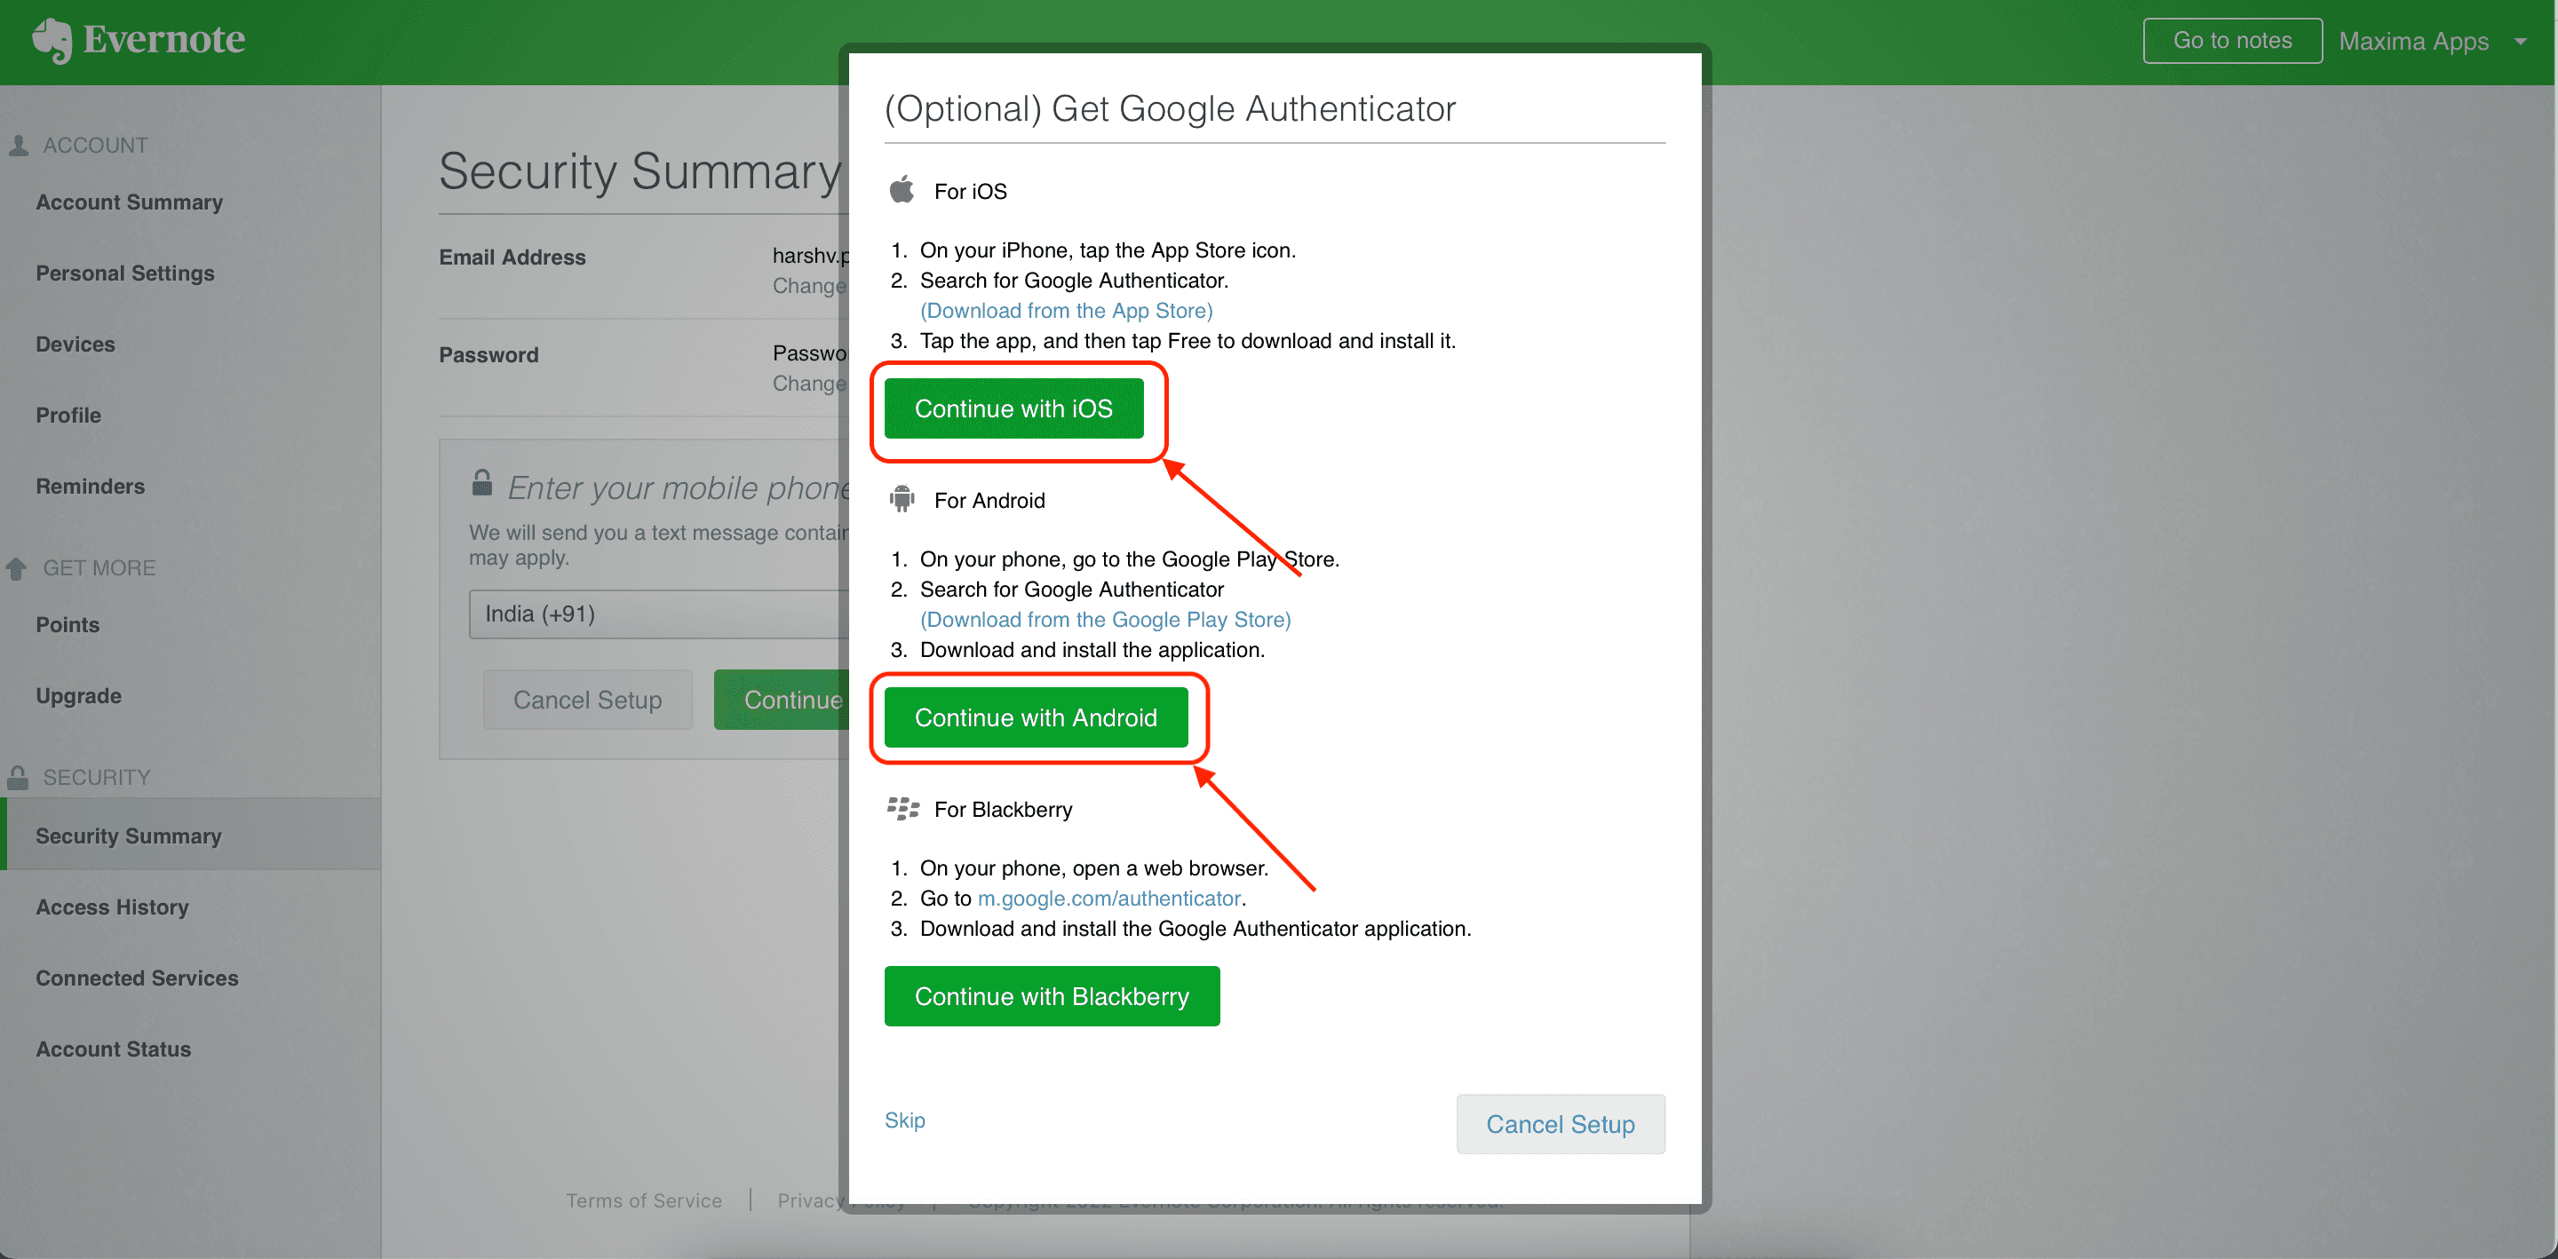
Task: Click the Evernote elephant logo icon
Action: [x=52, y=41]
